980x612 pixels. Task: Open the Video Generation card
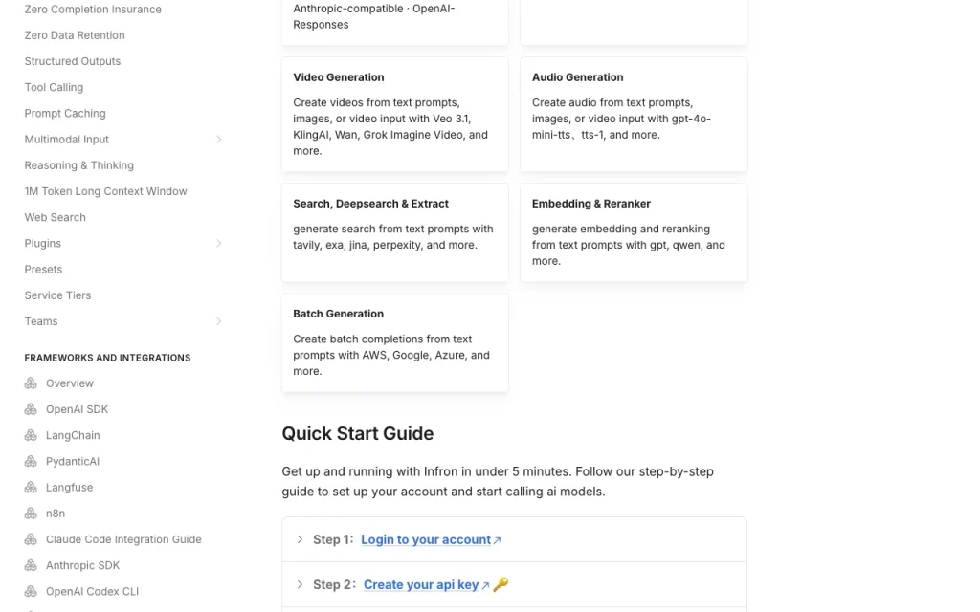coord(395,115)
